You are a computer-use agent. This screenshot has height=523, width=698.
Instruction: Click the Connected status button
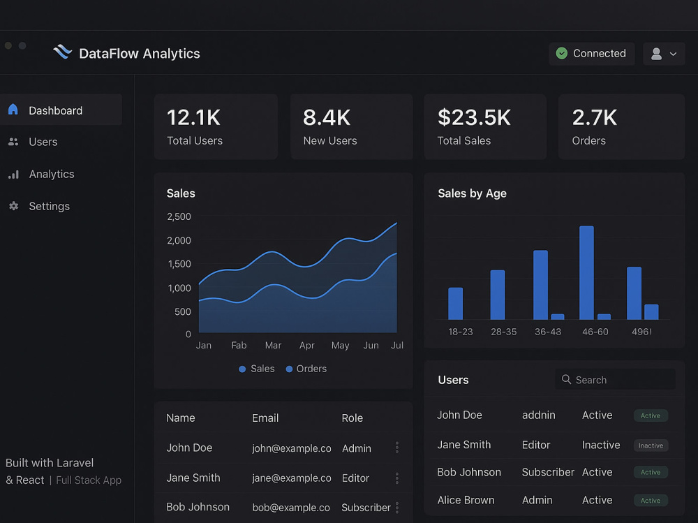(x=592, y=54)
